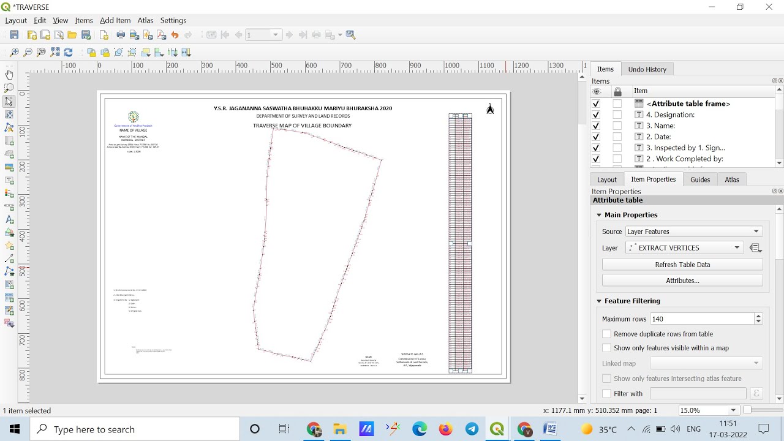
Task: Click the Zoom Out icon
Action: 28,53
